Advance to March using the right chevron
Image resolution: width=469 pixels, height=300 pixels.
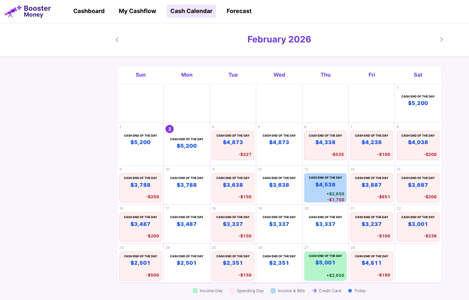click(441, 39)
